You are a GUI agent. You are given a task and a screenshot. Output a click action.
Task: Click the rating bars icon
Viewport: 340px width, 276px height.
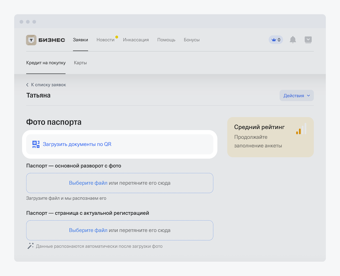pos(301,129)
